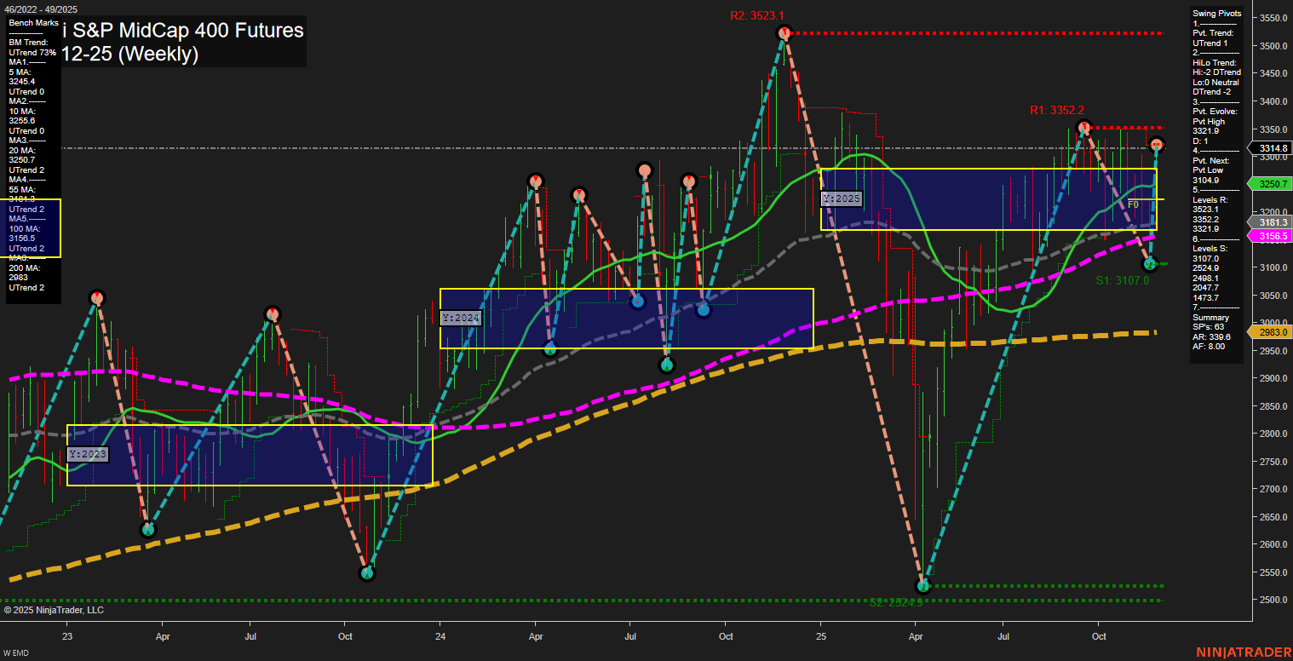Click the Pvt. Next: line

1212,160
